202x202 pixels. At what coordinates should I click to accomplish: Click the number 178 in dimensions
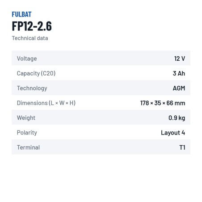144,103
